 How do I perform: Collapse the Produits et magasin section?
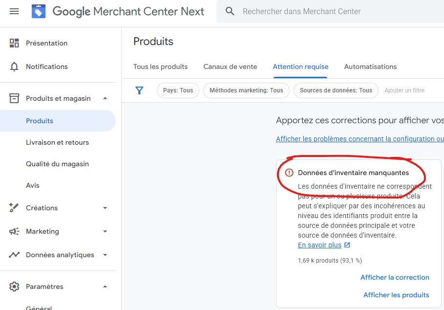(105, 98)
